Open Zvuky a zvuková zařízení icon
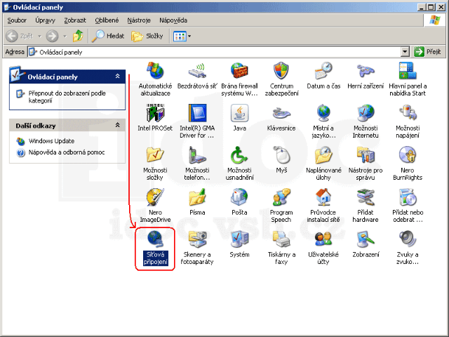The width and height of the screenshot is (449, 337). click(408, 239)
